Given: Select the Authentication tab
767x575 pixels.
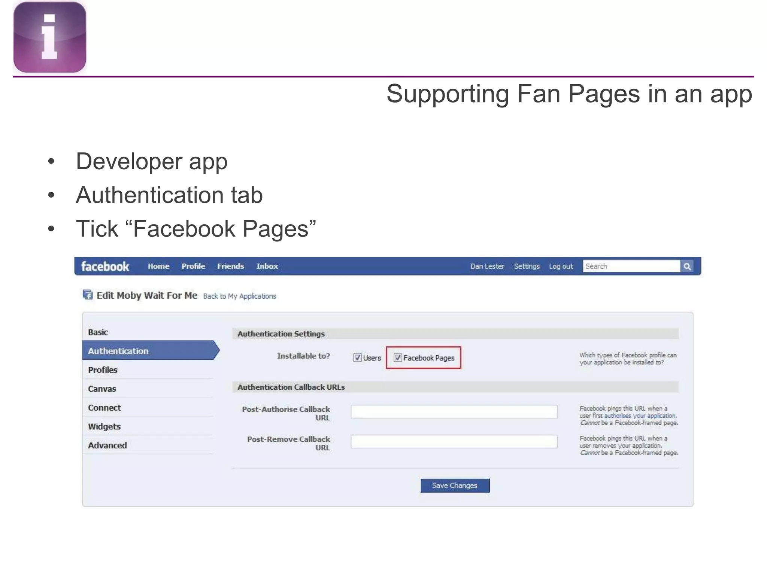Looking at the screenshot, I should point(151,351).
